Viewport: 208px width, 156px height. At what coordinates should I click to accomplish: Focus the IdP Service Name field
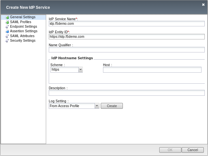coord(127,24)
